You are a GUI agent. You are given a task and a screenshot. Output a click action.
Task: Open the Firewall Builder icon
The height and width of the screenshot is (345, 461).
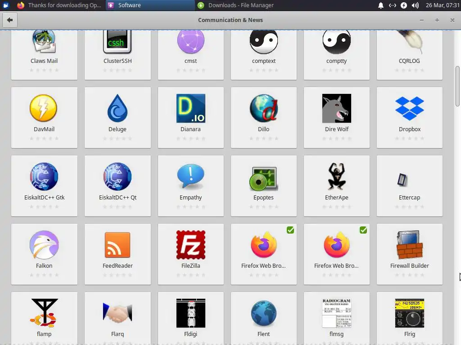click(x=410, y=245)
